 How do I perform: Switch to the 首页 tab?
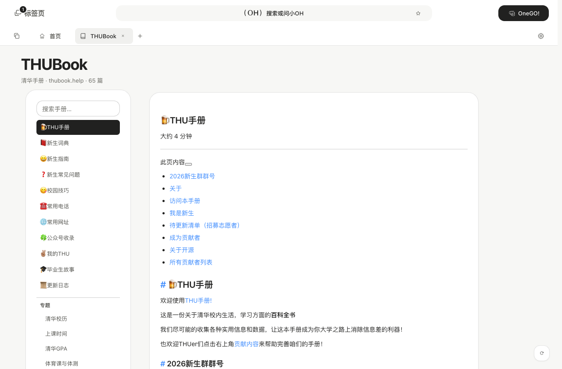tap(50, 36)
